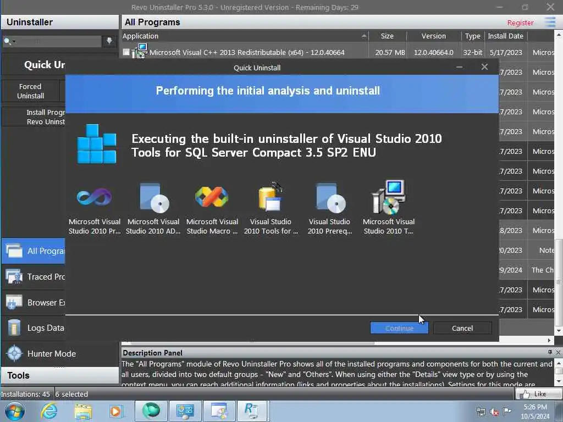
Task: Sort by the Install Date column header
Action: click(x=506, y=36)
